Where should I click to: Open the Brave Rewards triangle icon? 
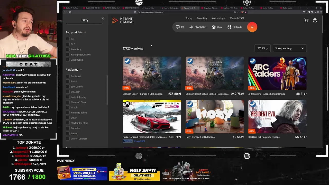(x=245, y=12)
